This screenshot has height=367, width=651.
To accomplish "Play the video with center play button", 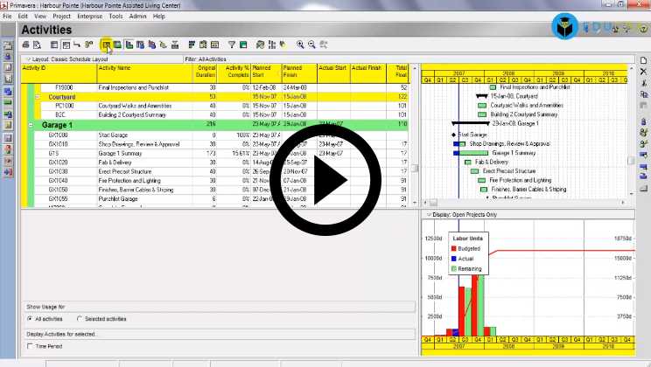I will 325,180.
